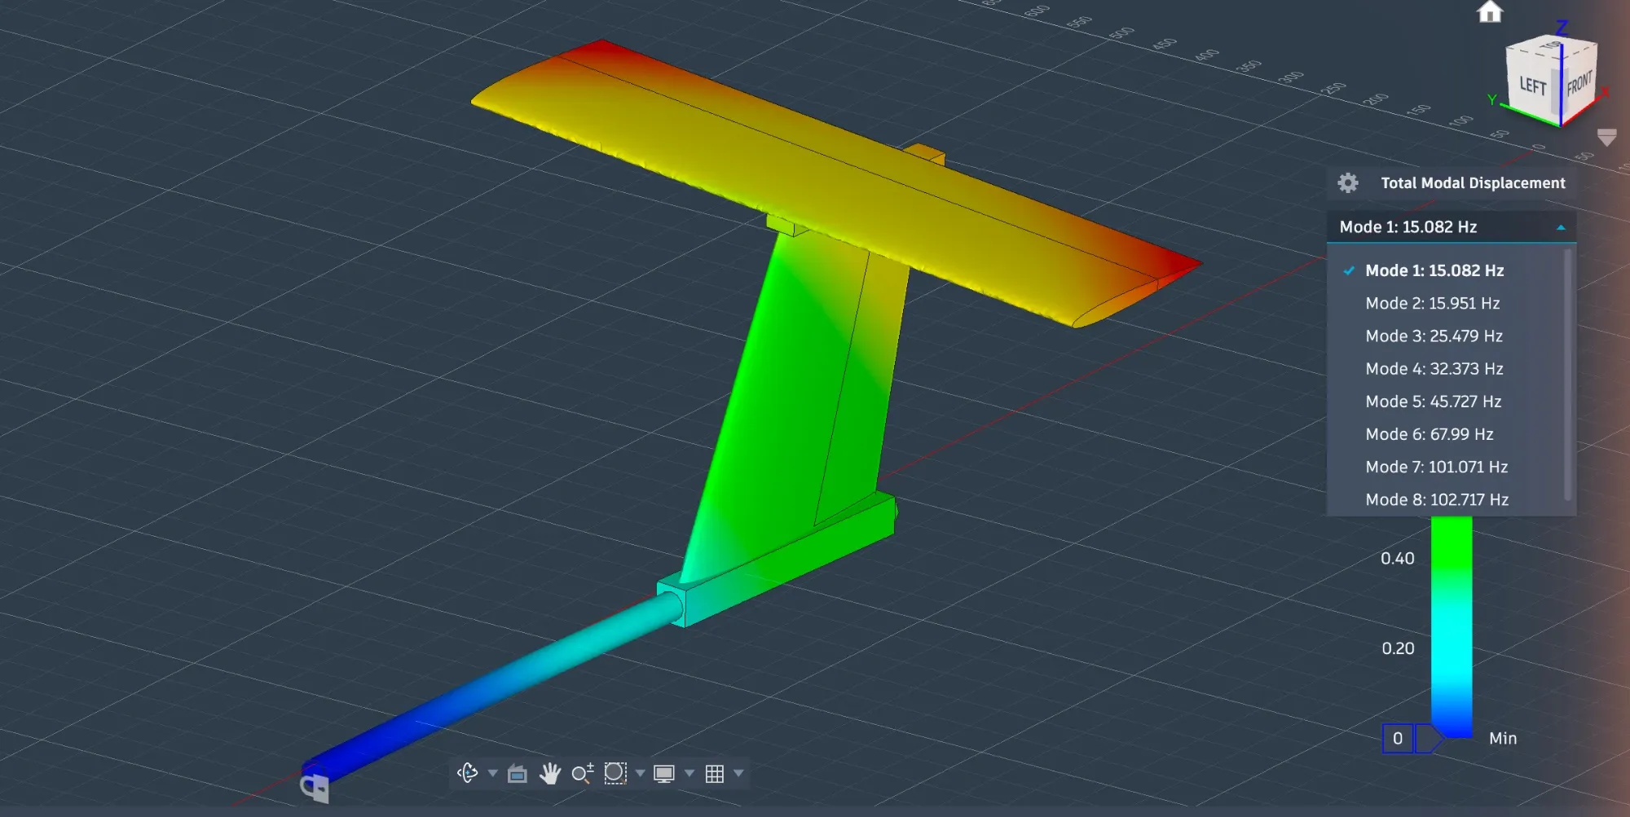Screen dimensions: 1630x817
Task: Click the displacement color legend bar
Action: [1452, 627]
